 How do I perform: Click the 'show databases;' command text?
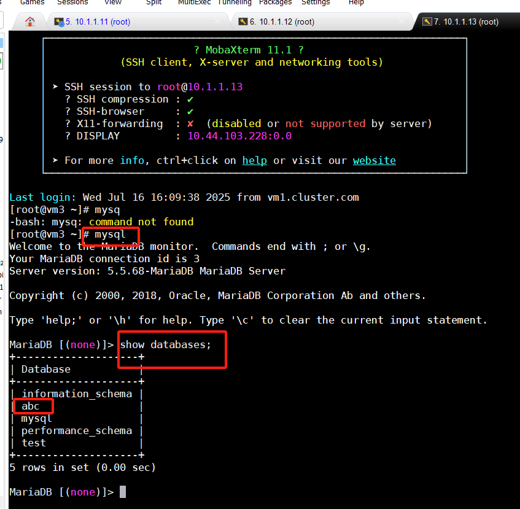[166, 345]
